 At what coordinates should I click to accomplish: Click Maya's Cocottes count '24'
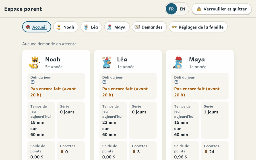(212, 152)
